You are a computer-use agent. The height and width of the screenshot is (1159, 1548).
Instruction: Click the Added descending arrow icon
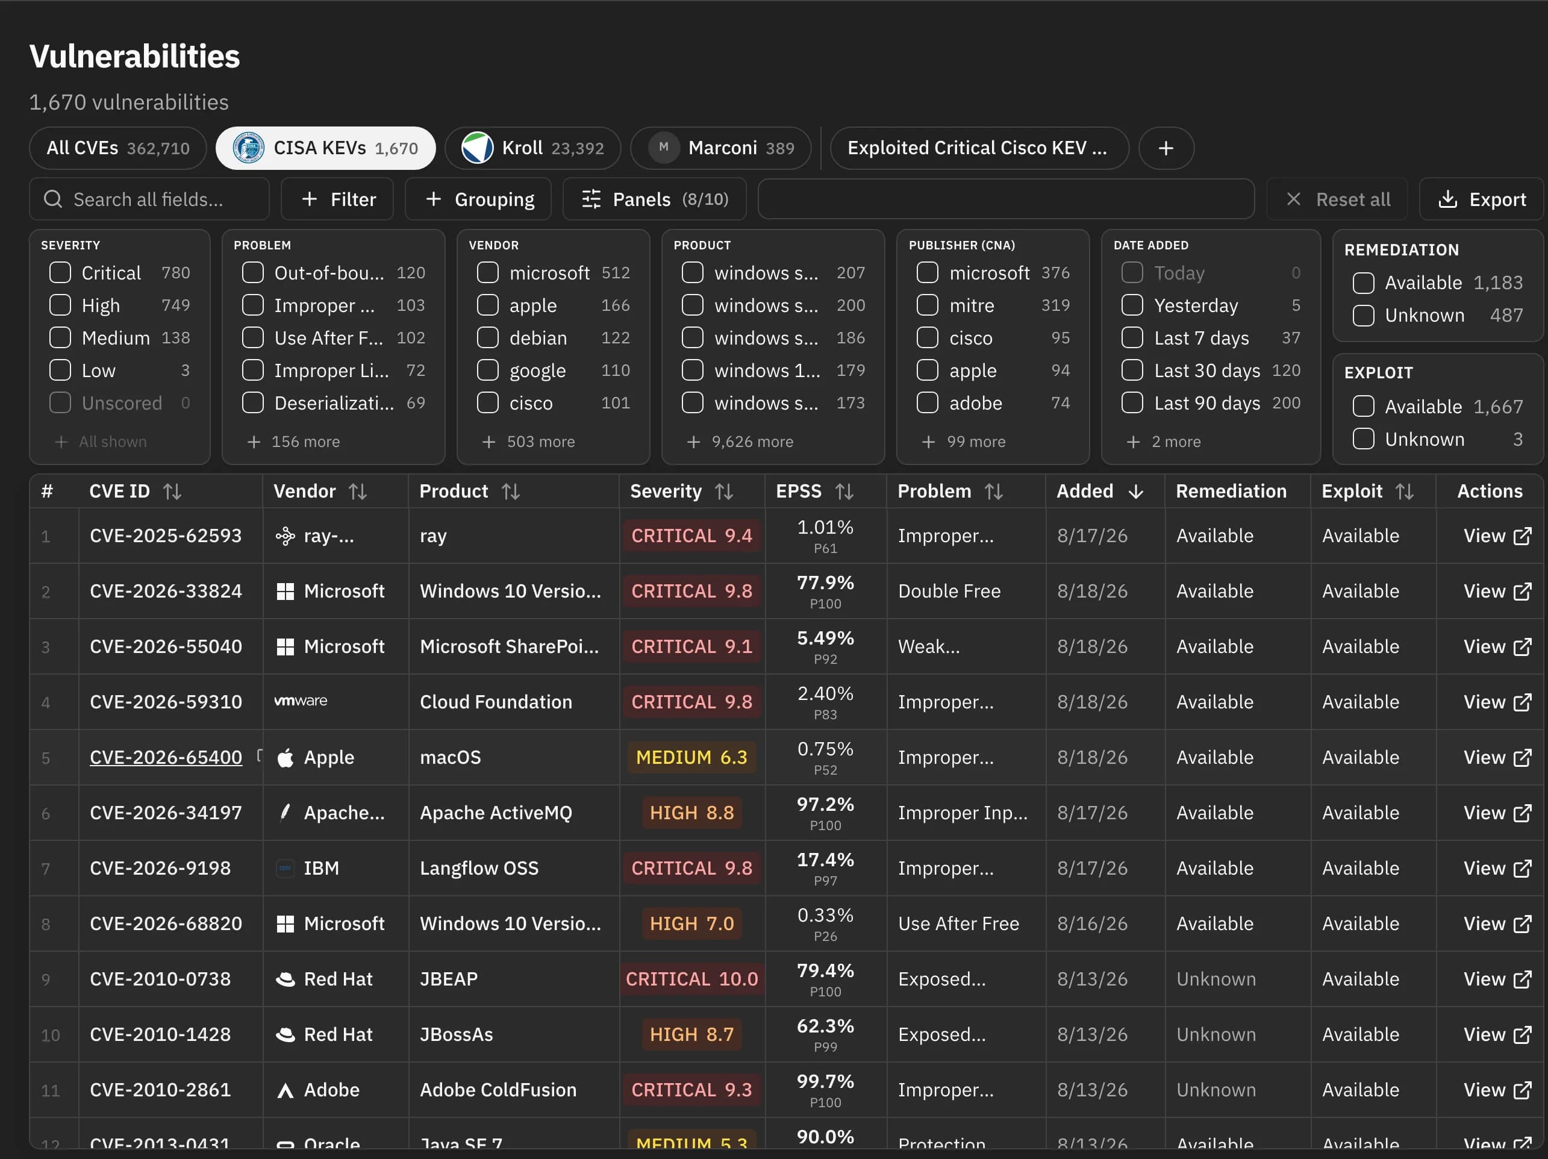coord(1135,492)
